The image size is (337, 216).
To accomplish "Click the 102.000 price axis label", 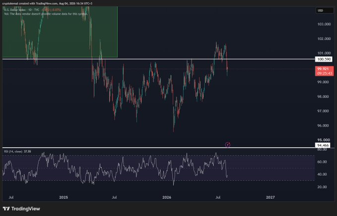I will [x=324, y=39].
